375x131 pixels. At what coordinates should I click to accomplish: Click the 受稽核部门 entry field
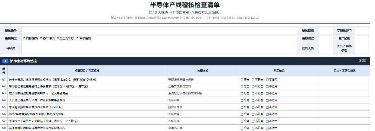(362, 30)
